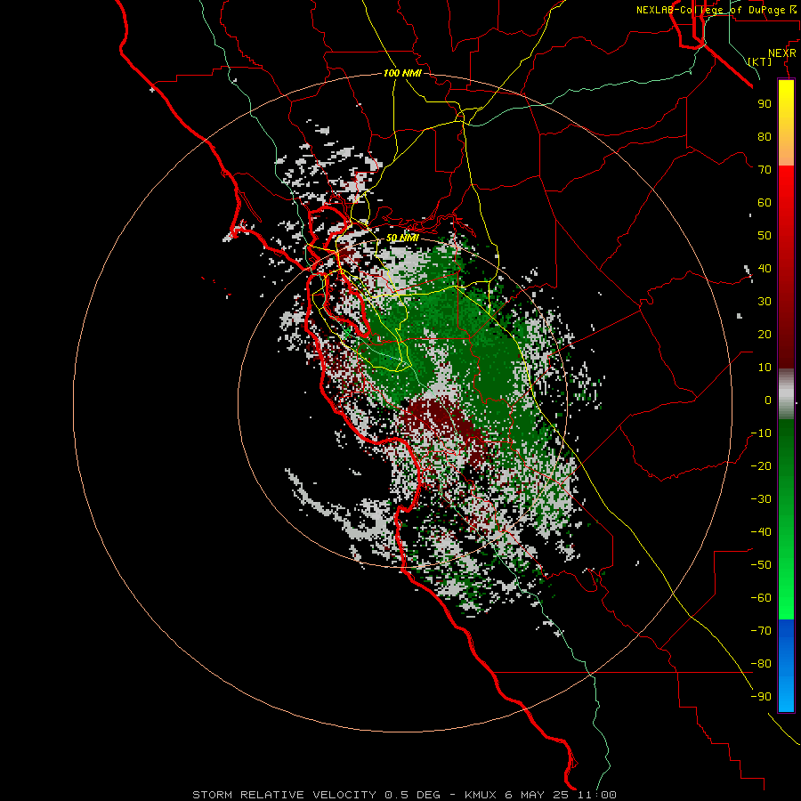801x801 pixels.
Task: Click the positive 80 knot scale label
Action: pos(765,136)
